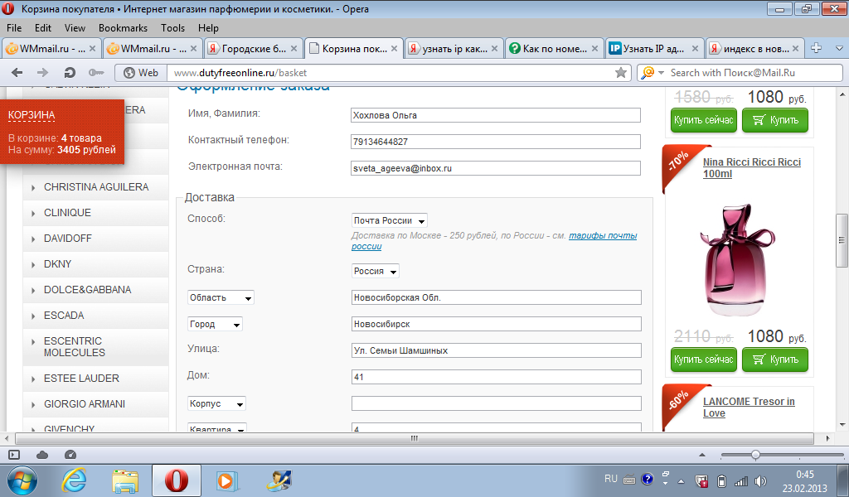Show hidden tray icons arrow

pyautogui.click(x=682, y=480)
